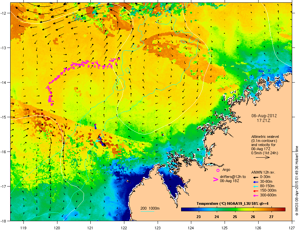The width and height of the screenshot is (299, 231).
Task: Click the time label 17:21Z
Action: coord(264,121)
